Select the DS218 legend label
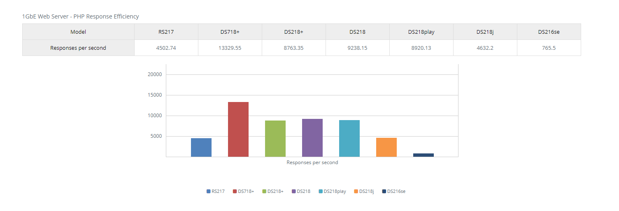This screenshot has width=619, height=211. [304, 191]
